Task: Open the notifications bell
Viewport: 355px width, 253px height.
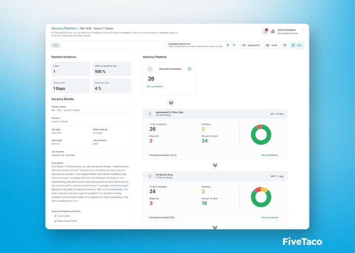Action: [265, 32]
